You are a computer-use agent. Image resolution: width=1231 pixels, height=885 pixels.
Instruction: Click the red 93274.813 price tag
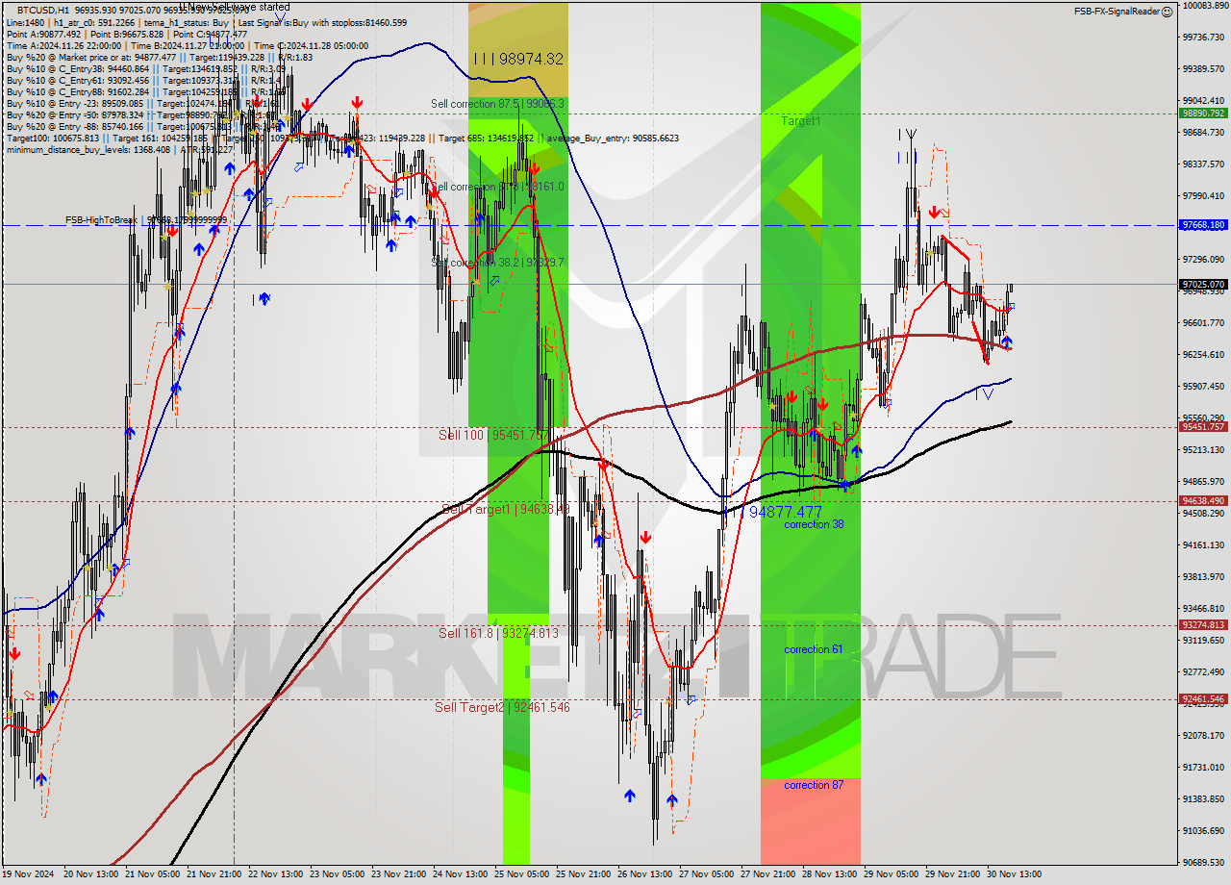point(1203,624)
